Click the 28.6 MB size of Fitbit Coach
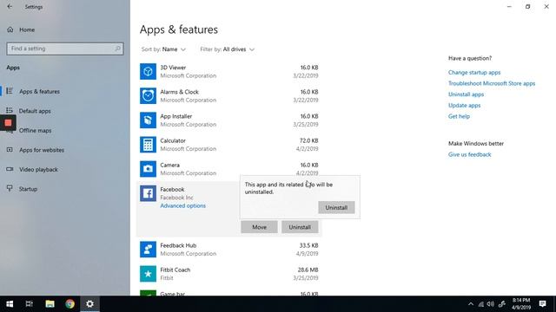This screenshot has height=312, width=556. [308, 270]
